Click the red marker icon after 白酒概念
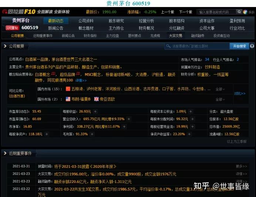The image size is (256, 197). point(53,74)
